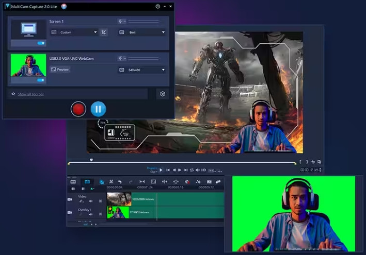Viewport: 366px width, 255px height.
Task: Click the chain link icon in timeline toolbar
Action: click(218, 182)
